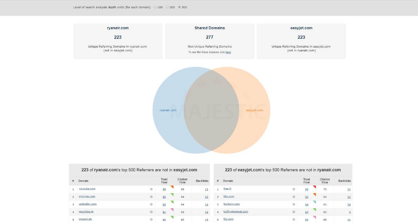Image resolution: width=418 pixels, height=223 pixels.
Task: Click backlinks count 22 for nytimes.com
Action: click(x=206, y=197)
